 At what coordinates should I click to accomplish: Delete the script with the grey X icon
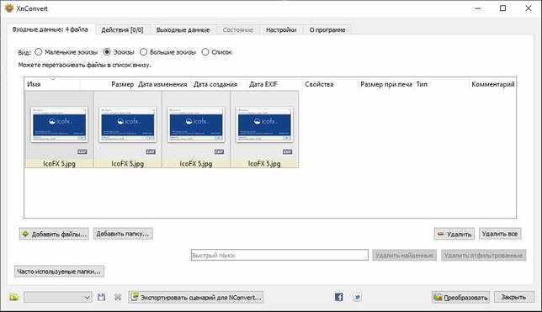tap(118, 297)
